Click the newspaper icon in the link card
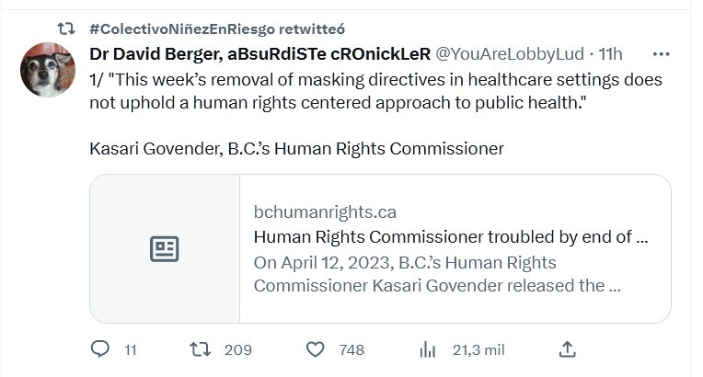Image resolution: width=703 pixels, height=377 pixels. coord(165,248)
